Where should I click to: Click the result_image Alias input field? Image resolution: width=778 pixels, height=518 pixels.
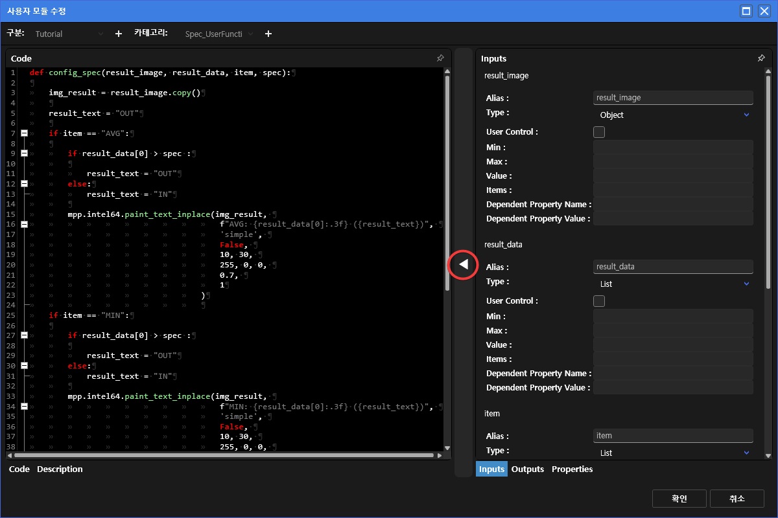(673, 98)
